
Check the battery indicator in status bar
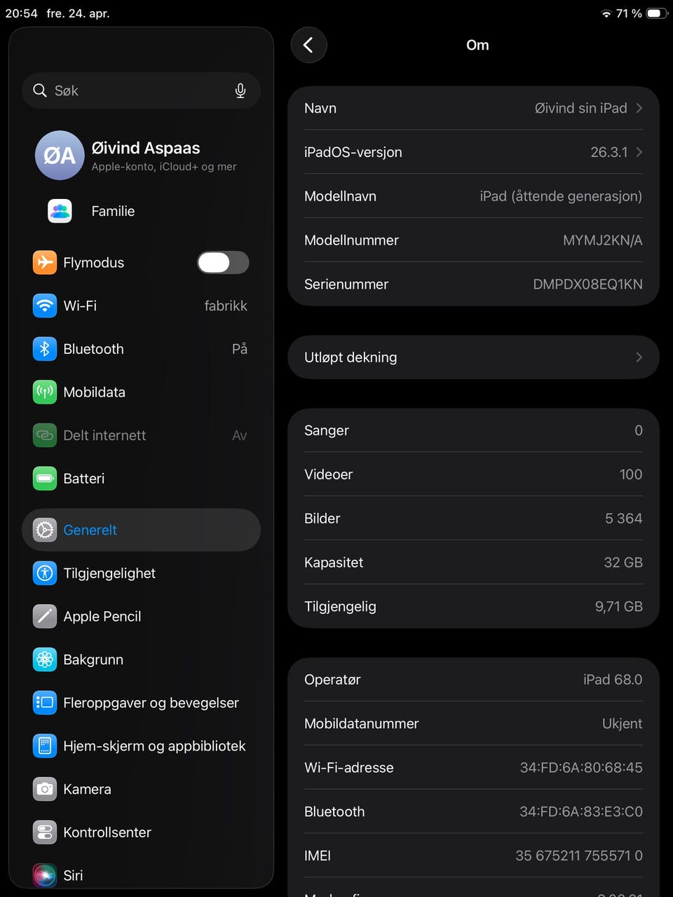point(657,13)
